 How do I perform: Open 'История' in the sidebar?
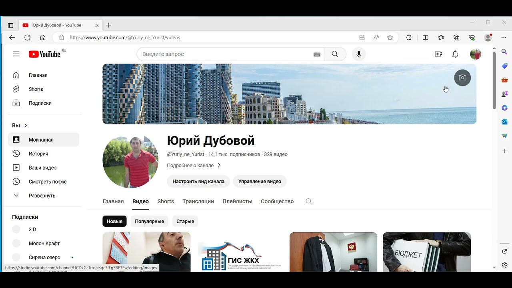(x=44, y=154)
